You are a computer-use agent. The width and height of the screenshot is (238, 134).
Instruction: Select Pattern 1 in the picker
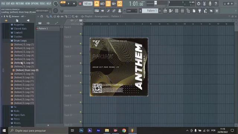48,29
